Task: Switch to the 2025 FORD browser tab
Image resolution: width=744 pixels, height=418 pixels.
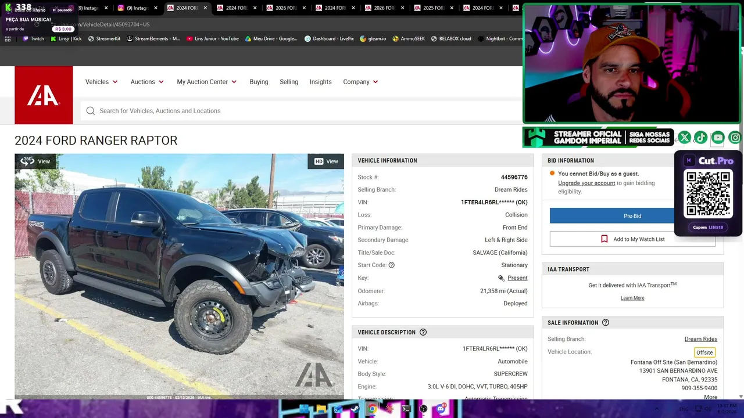Action: point(434,8)
